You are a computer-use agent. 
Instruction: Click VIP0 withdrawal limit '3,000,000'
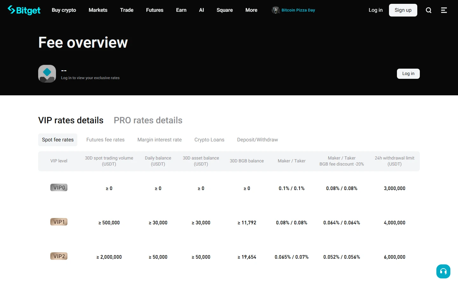click(x=394, y=188)
